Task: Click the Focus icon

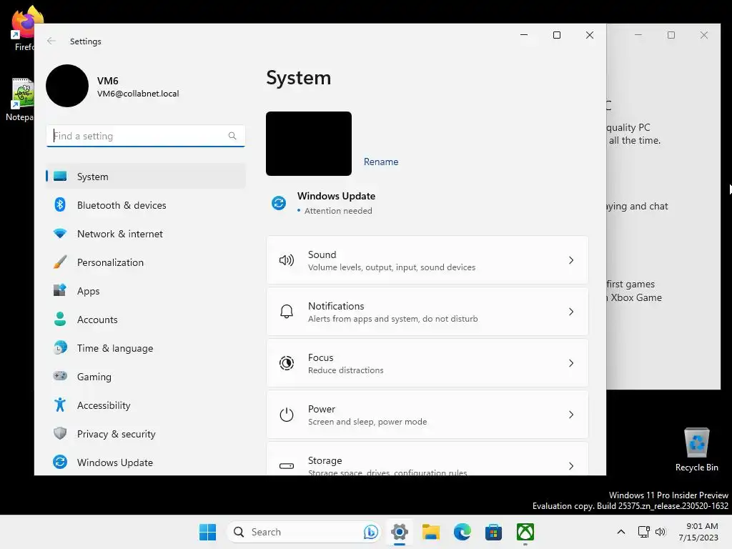Action: (x=286, y=362)
